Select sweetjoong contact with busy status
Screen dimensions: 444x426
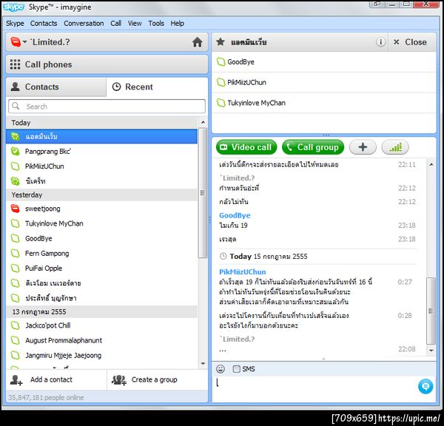click(x=101, y=209)
